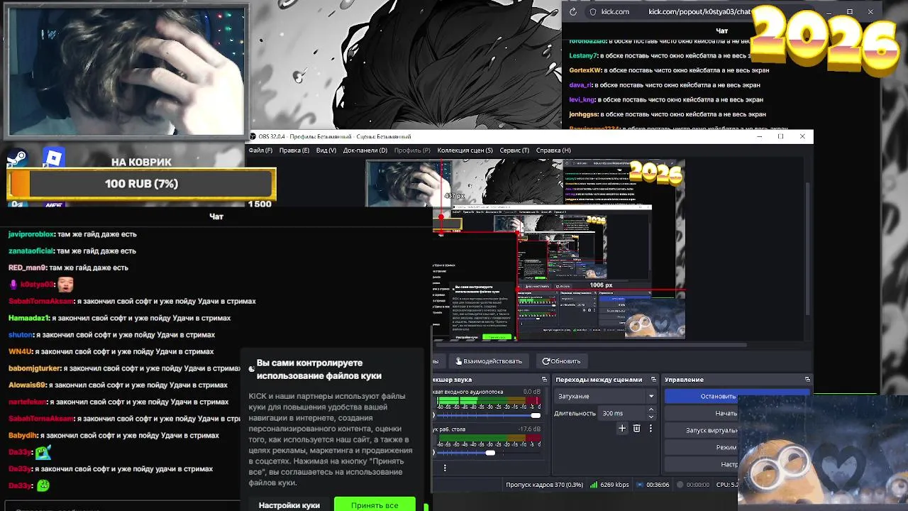Click username shuton in chat
Screen dimensions: 908x511
21,335
